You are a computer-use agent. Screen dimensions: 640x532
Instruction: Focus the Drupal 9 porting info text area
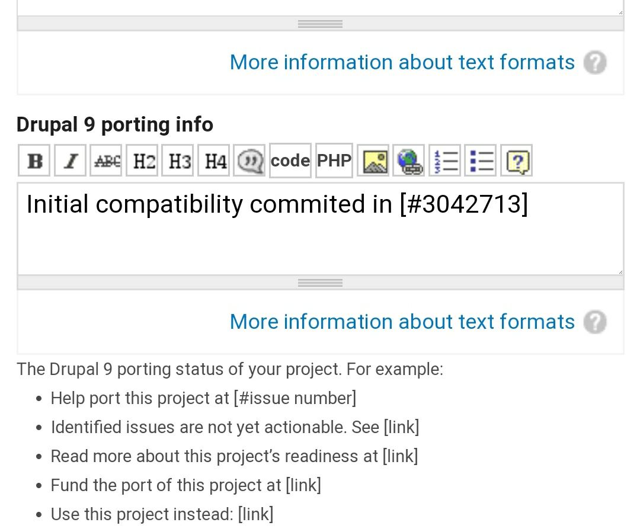[x=321, y=229]
